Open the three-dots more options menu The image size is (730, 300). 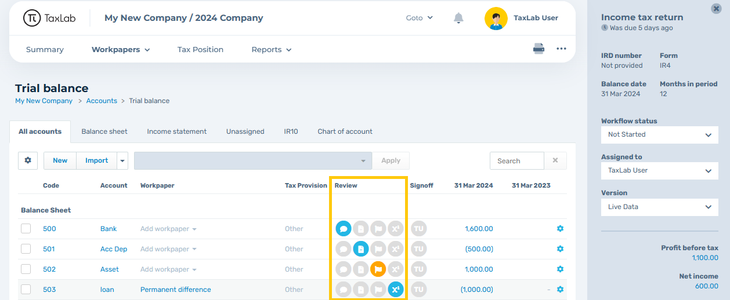point(561,49)
